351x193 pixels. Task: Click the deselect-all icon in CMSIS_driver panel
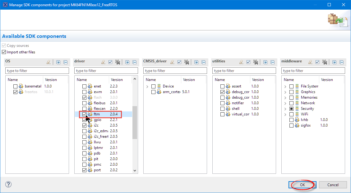click(187, 62)
